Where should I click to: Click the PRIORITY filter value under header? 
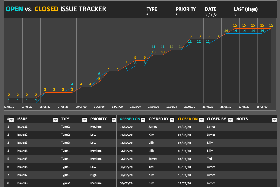[177, 15]
